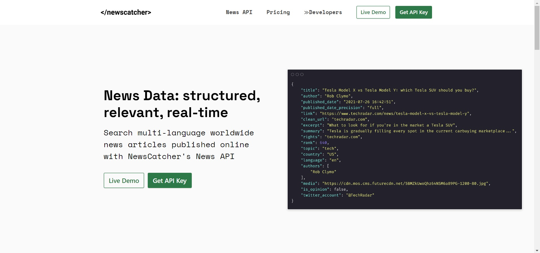Click the "published_date_precision": "full" line
This screenshot has height=253, width=540.
tap(342, 108)
